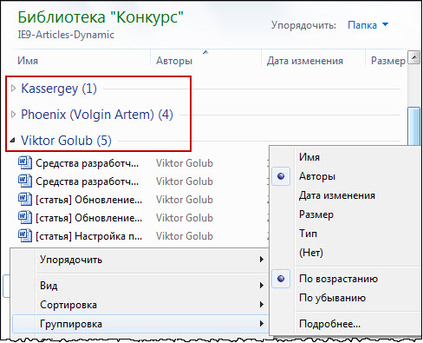The image size is (423, 343).
Task: Open the Группировка context submenu
Action: (x=140, y=324)
